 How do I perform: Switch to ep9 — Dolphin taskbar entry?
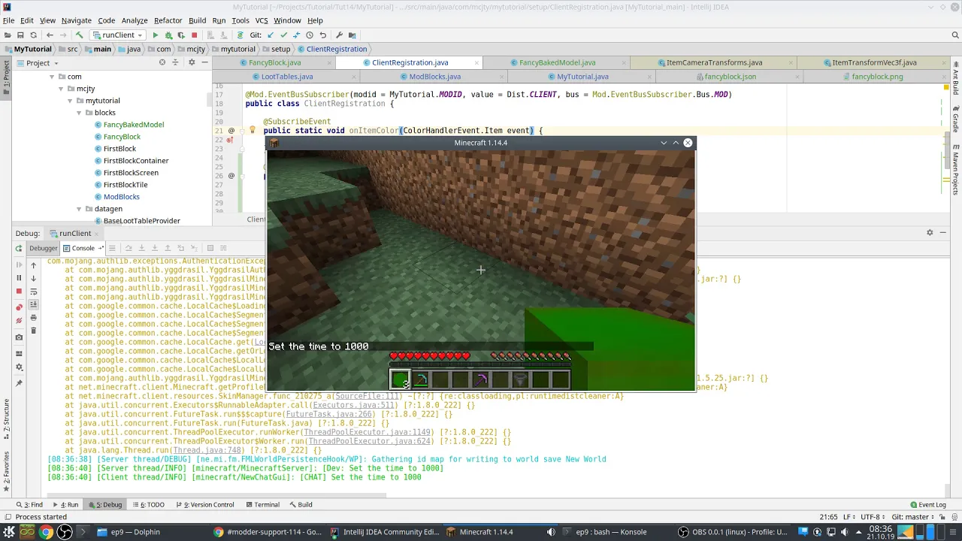pos(135,532)
